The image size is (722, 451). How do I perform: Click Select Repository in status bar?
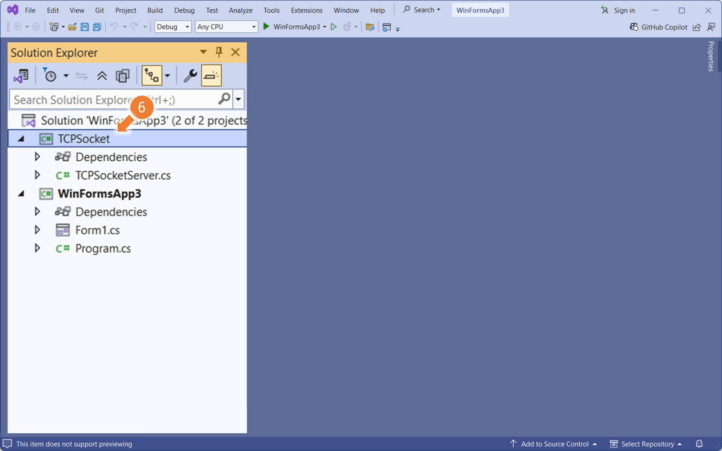646,443
